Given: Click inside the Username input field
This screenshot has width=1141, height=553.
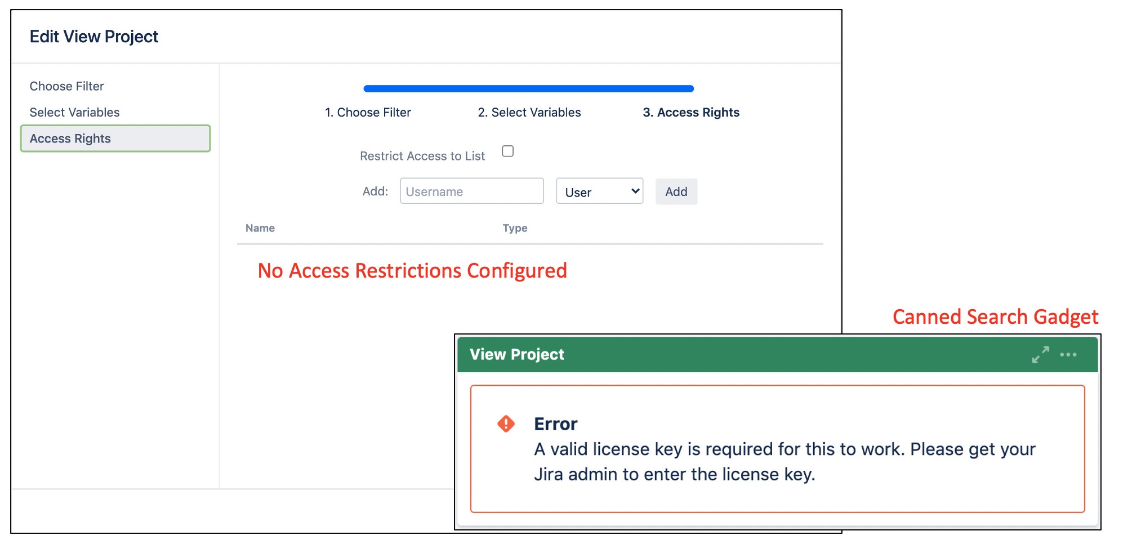Looking at the screenshot, I should pos(471,191).
